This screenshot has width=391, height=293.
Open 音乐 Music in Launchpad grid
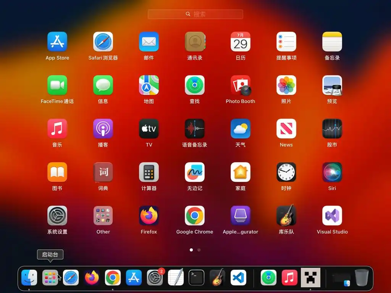pyautogui.click(x=57, y=129)
